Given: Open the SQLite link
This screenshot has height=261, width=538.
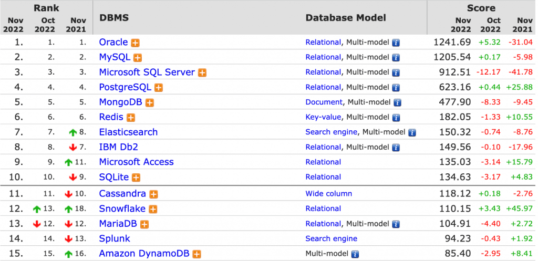Looking at the screenshot, I should tap(114, 177).
